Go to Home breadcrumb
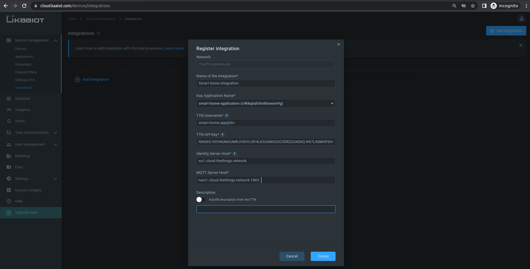530x269 pixels. [x=72, y=19]
